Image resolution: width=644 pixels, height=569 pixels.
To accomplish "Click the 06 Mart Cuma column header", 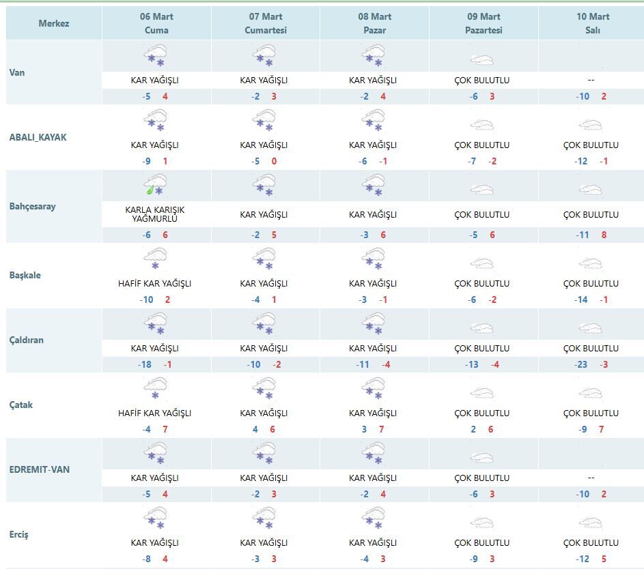I will point(156,24).
